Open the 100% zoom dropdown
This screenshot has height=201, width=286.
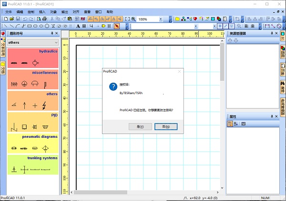tap(161, 19)
